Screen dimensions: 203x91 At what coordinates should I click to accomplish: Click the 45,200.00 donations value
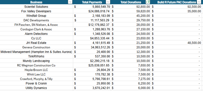[143, 16]
